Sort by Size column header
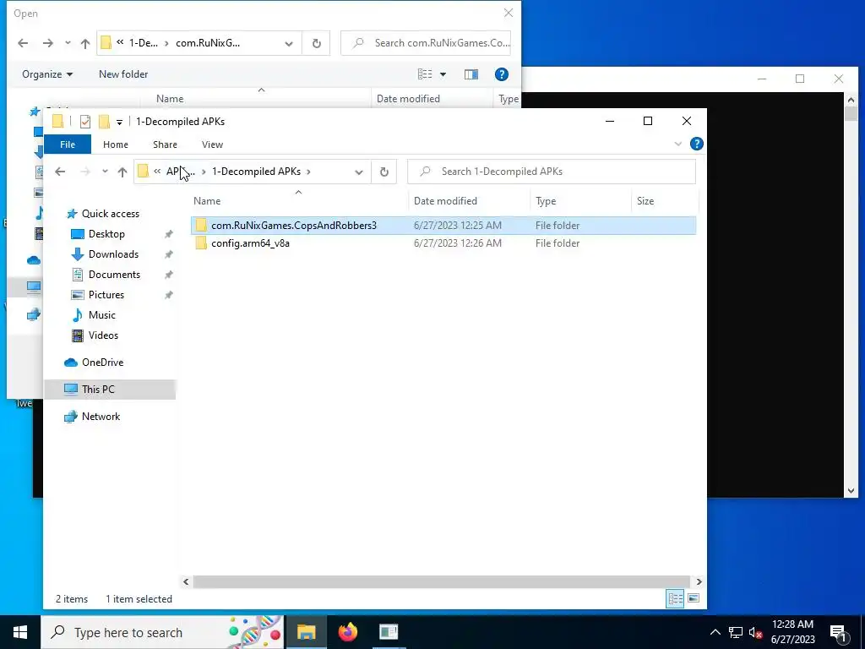The height and width of the screenshot is (649, 865). click(x=645, y=201)
